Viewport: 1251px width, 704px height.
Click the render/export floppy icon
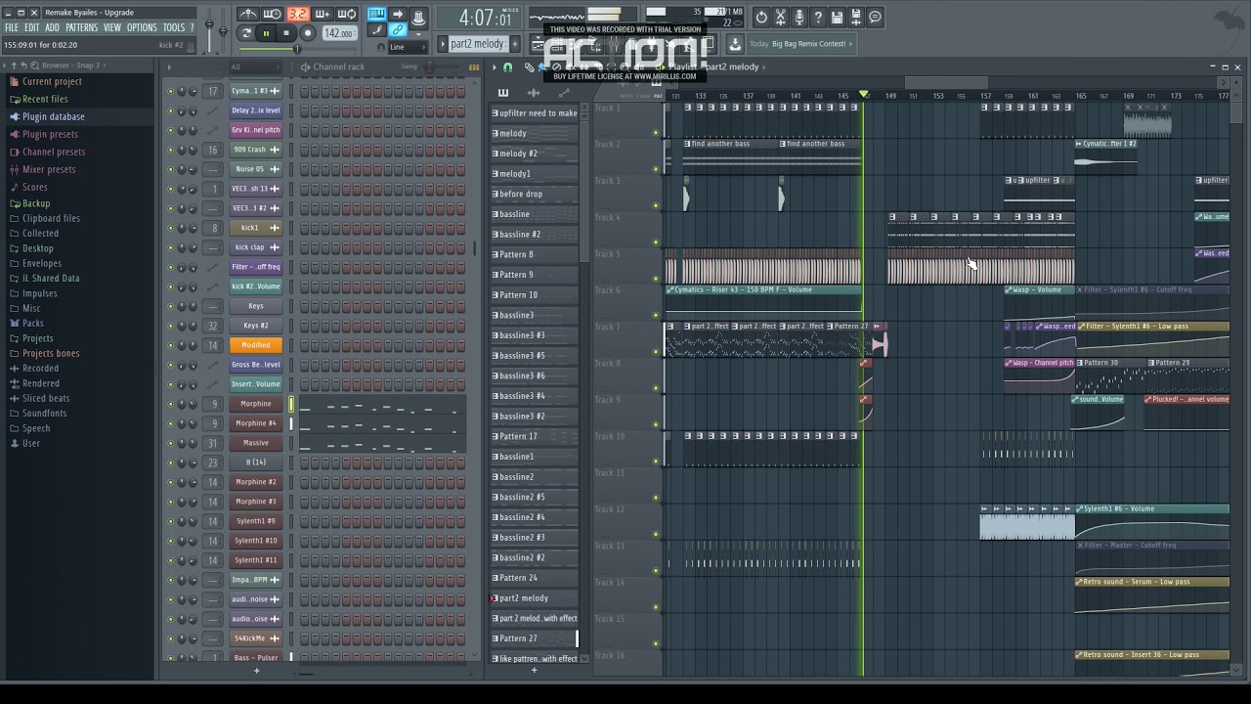click(856, 17)
